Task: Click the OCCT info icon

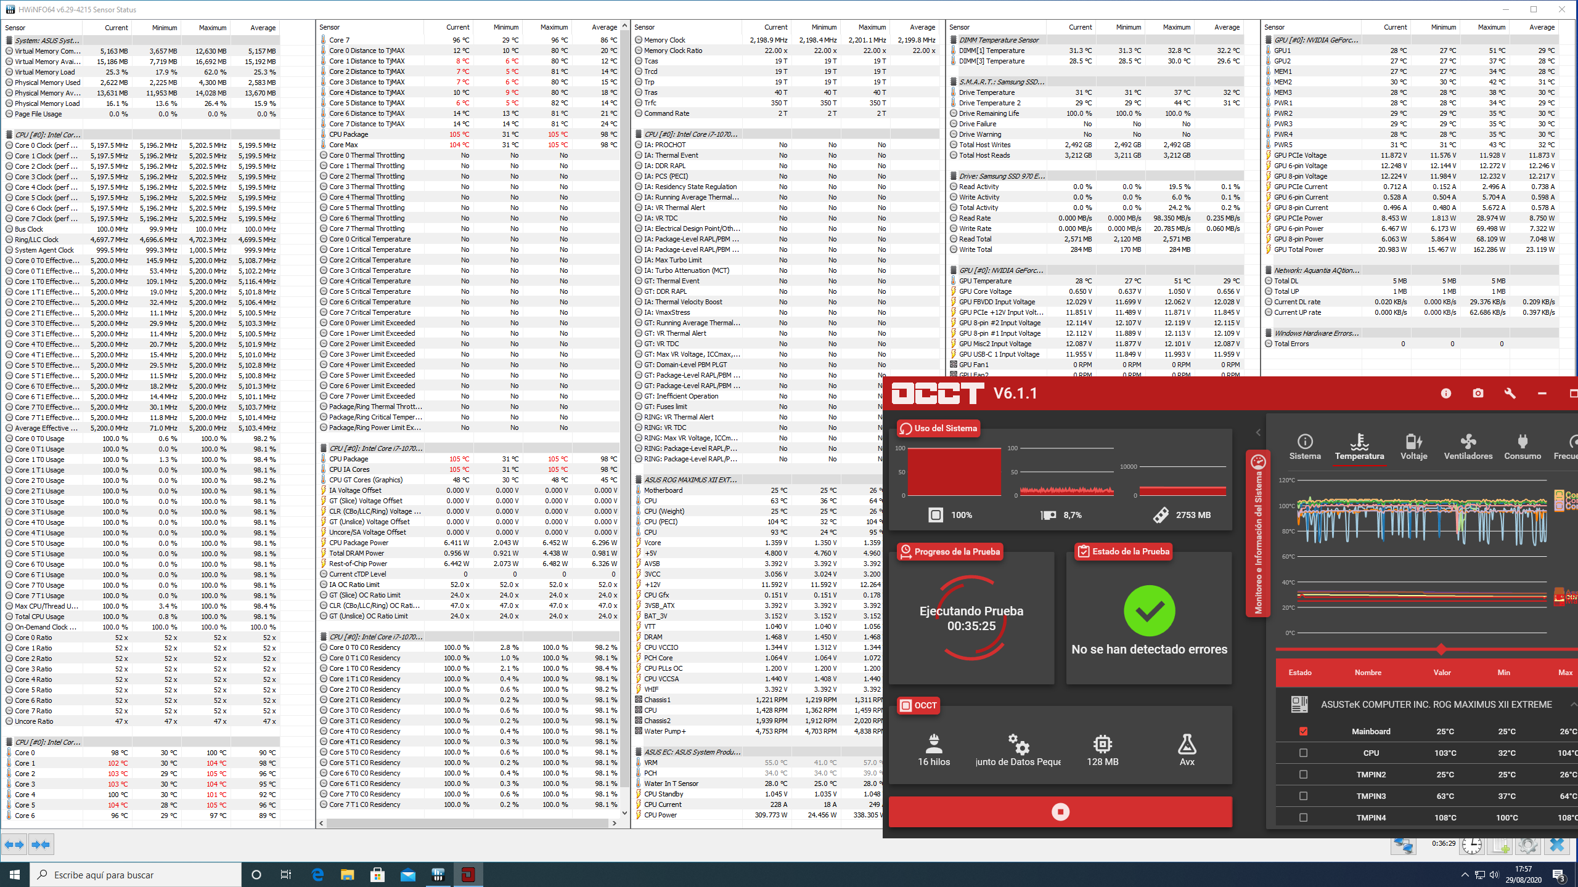Action: click(1445, 393)
